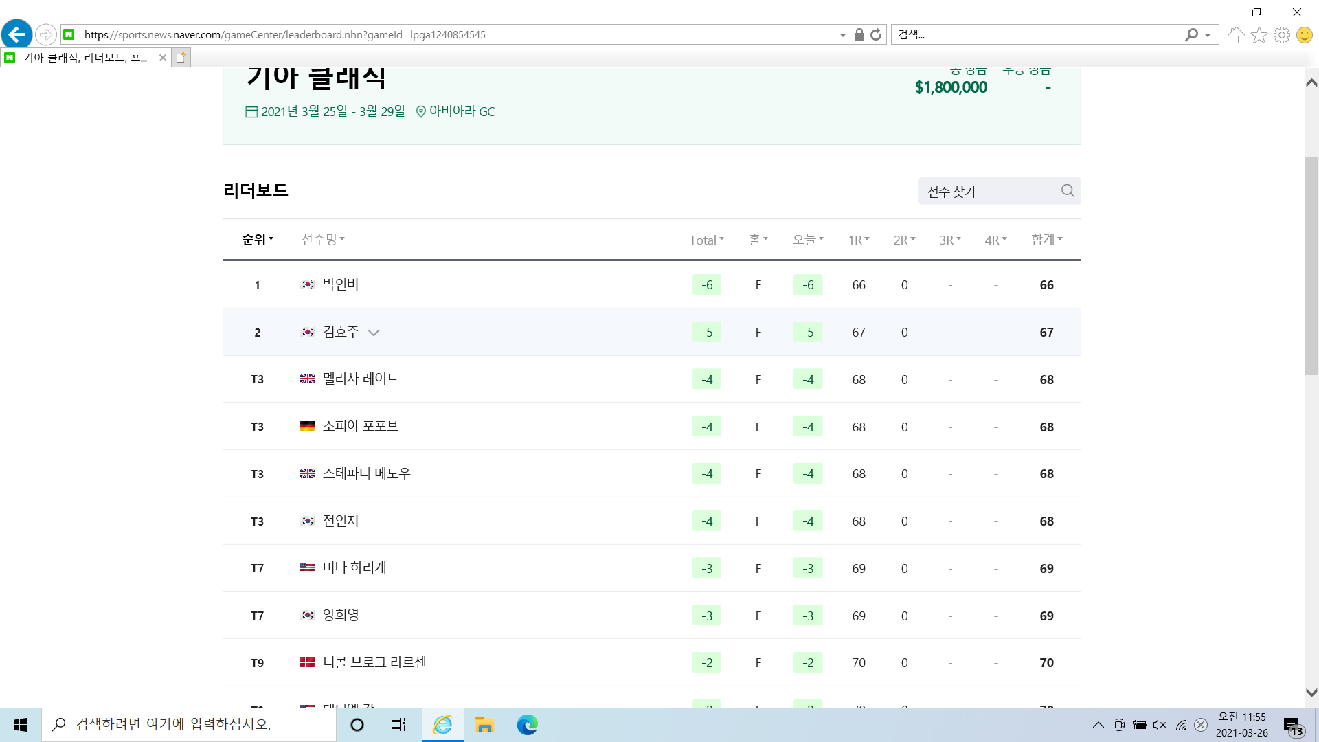Click the muted volume tray icon
The width and height of the screenshot is (1319, 742).
tap(1160, 725)
